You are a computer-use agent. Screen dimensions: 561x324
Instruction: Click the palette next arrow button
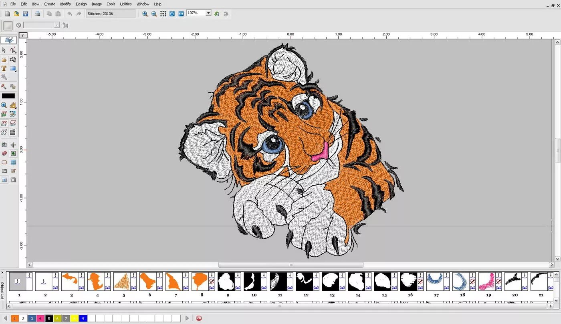187,318
